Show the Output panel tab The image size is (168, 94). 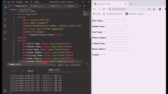pos(22,71)
